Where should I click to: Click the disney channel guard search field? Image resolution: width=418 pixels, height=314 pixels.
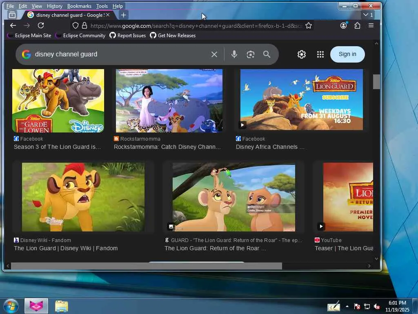pyautogui.click(x=120, y=54)
